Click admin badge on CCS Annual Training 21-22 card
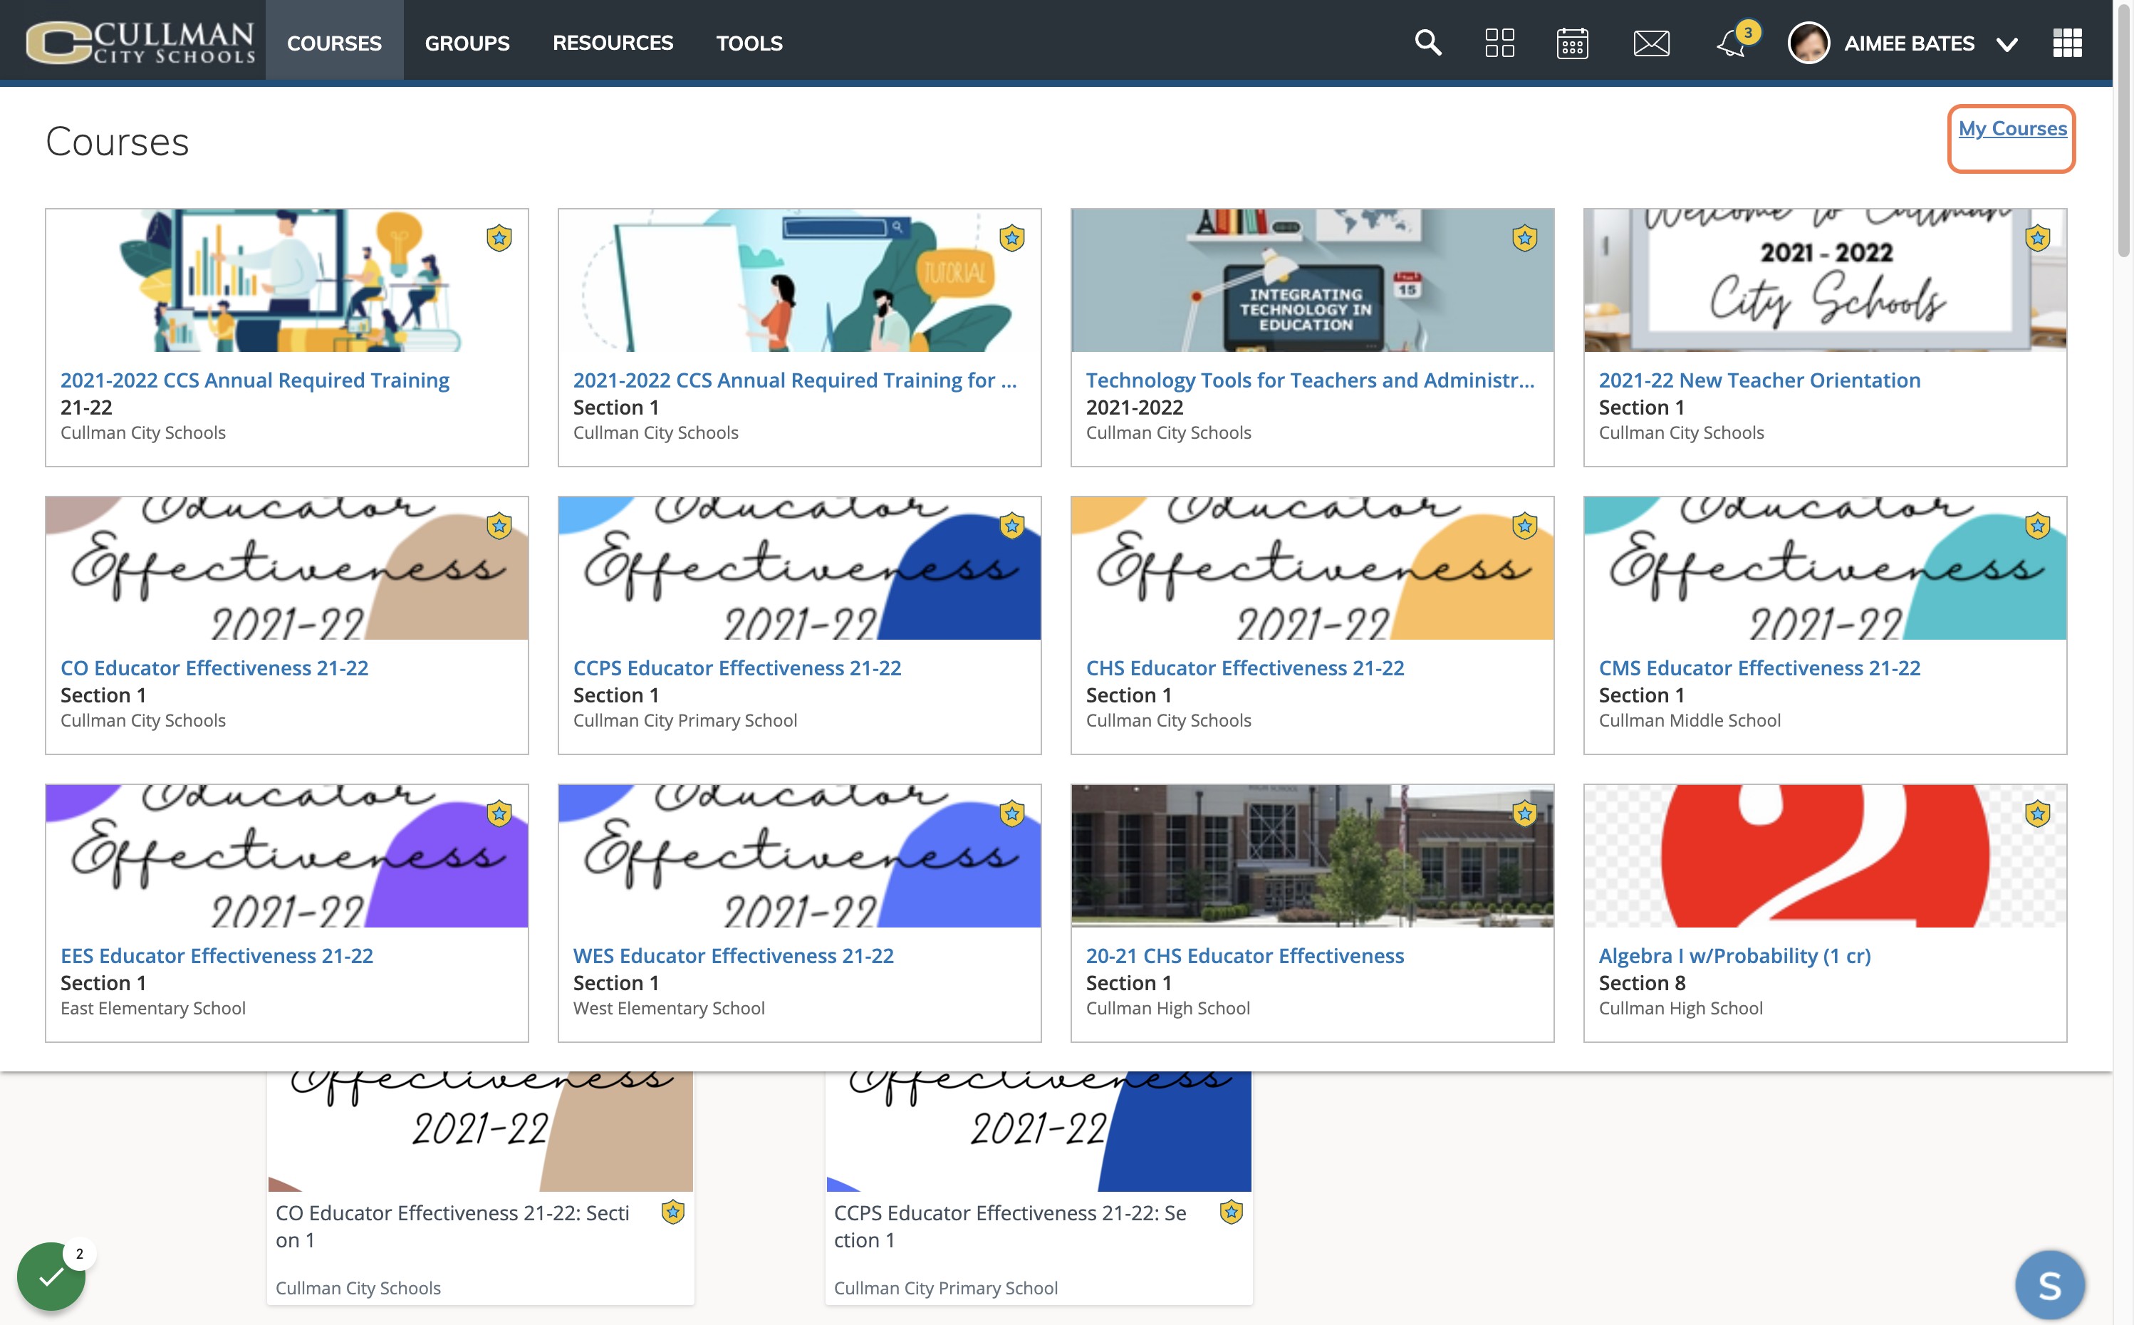This screenshot has height=1325, width=2134. (x=499, y=237)
